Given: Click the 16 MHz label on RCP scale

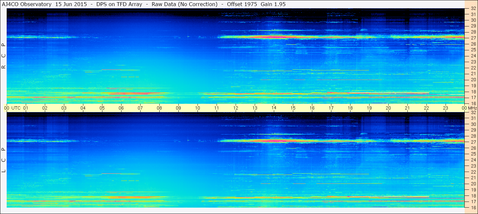Looking at the screenshot, I should point(473,103).
